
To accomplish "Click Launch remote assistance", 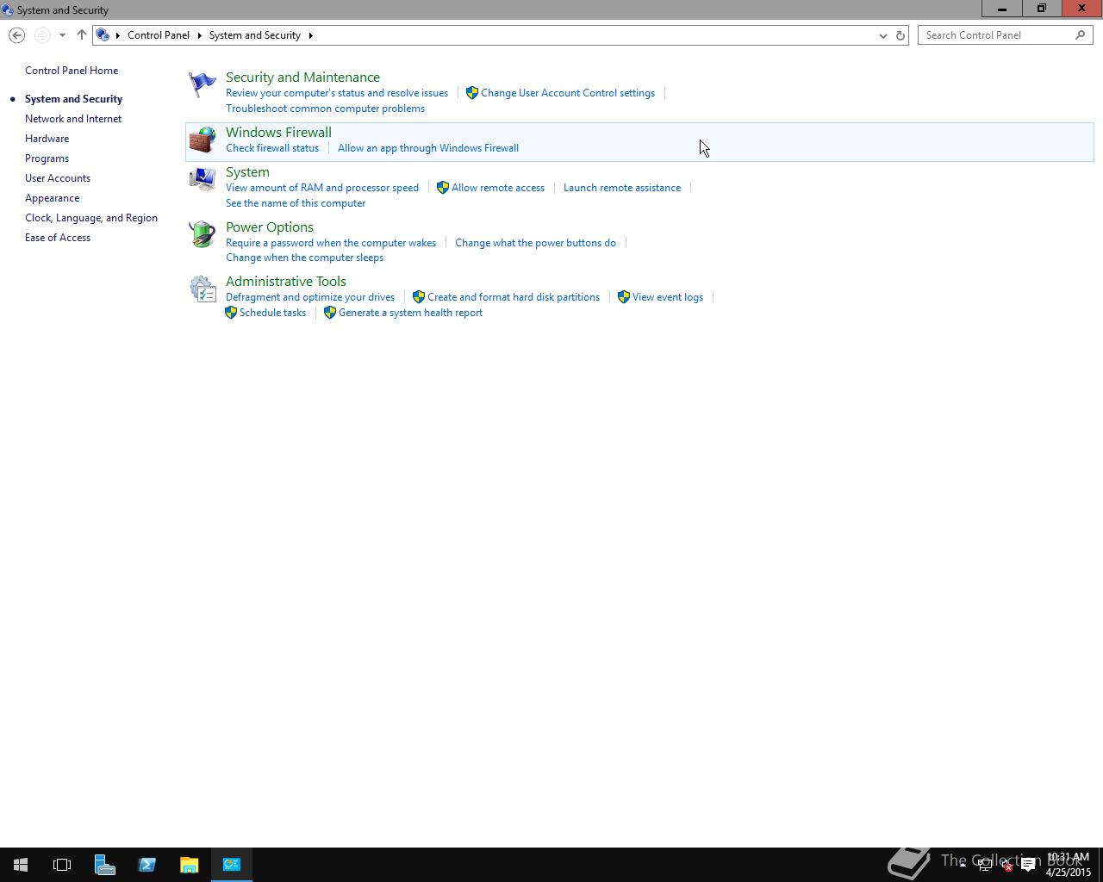I will (622, 188).
